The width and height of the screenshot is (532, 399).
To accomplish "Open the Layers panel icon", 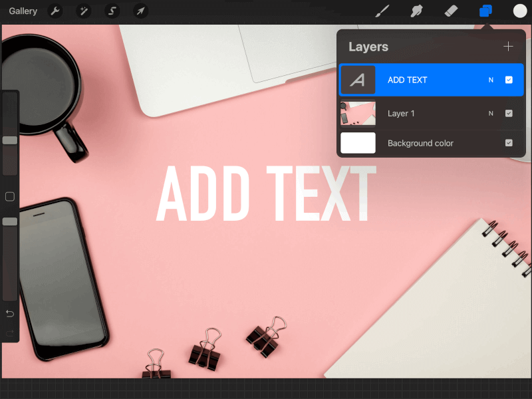I will tap(485, 11).
